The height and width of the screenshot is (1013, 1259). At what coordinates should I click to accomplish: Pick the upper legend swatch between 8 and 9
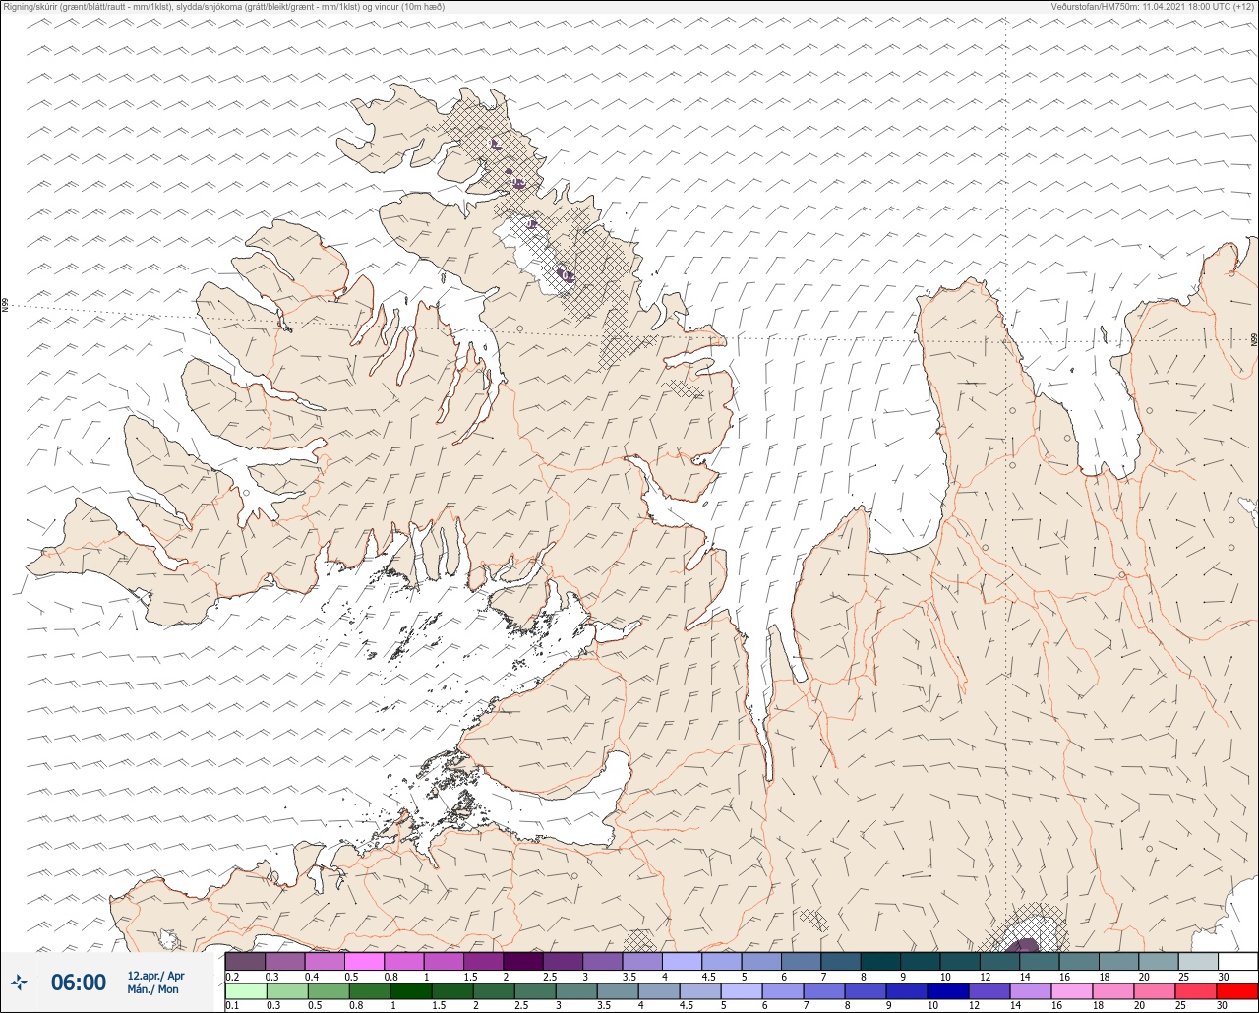[x=880, y=961]
